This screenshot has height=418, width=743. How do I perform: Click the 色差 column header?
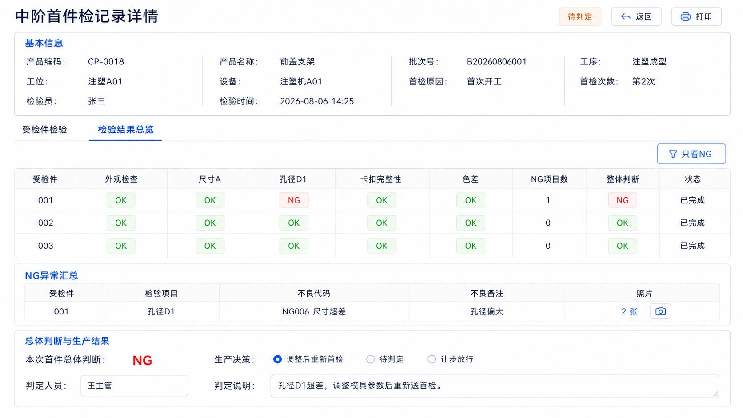pos(471,179)
